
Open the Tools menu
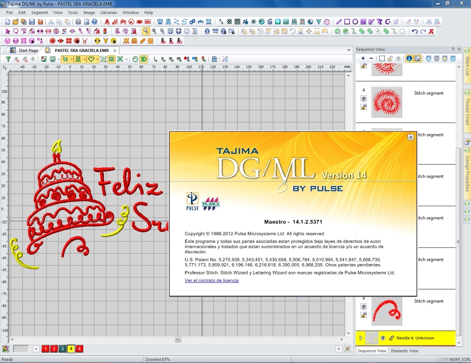click(x=73, y=13)
